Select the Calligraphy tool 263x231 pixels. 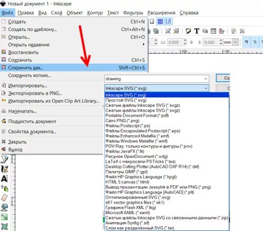click(x=4, y=169)
